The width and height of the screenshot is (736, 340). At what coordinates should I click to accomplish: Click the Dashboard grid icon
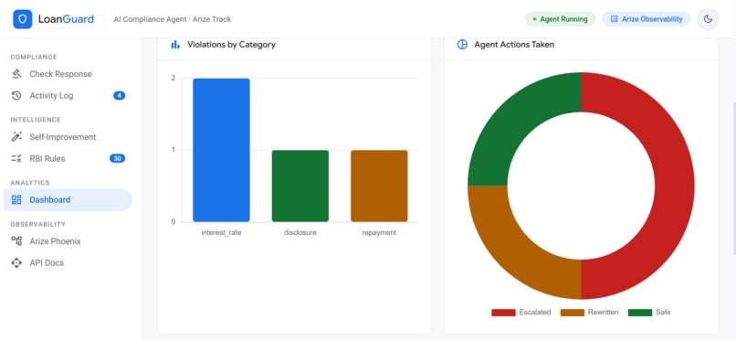[16, 199]
